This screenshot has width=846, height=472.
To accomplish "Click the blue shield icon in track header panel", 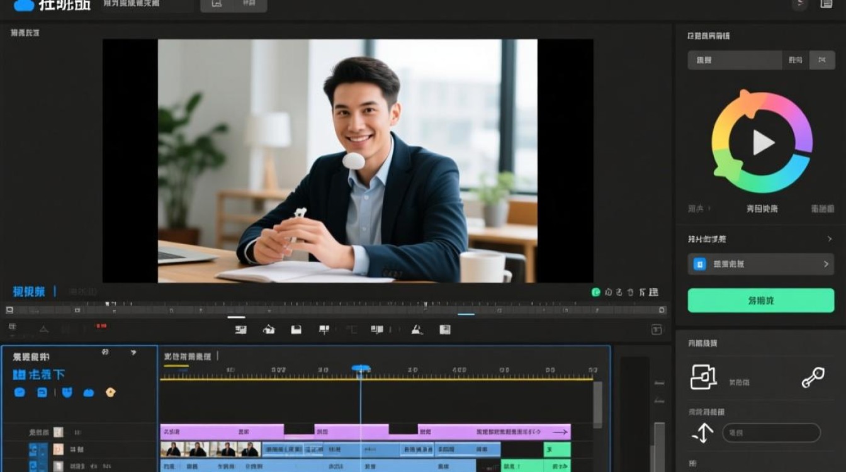I will click(67, 392).
